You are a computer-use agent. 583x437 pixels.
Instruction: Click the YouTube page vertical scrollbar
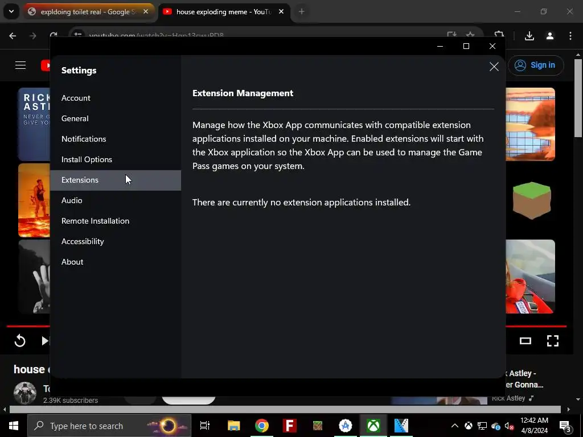pos(578,98)
